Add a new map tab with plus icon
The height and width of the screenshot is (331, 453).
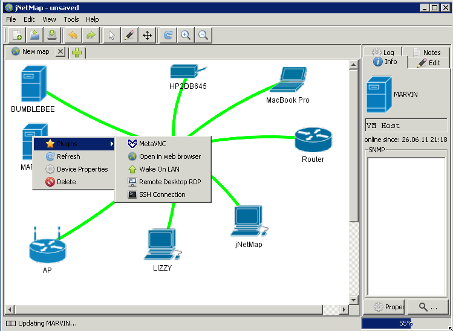point(77,53)
